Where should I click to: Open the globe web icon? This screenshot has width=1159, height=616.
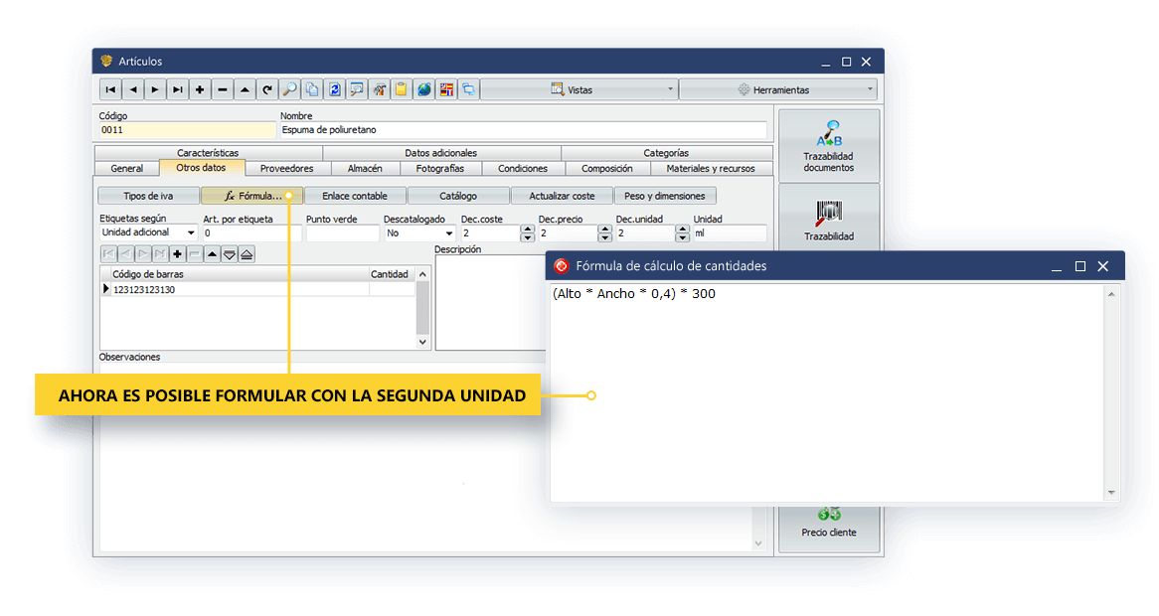tap(424, 89)
